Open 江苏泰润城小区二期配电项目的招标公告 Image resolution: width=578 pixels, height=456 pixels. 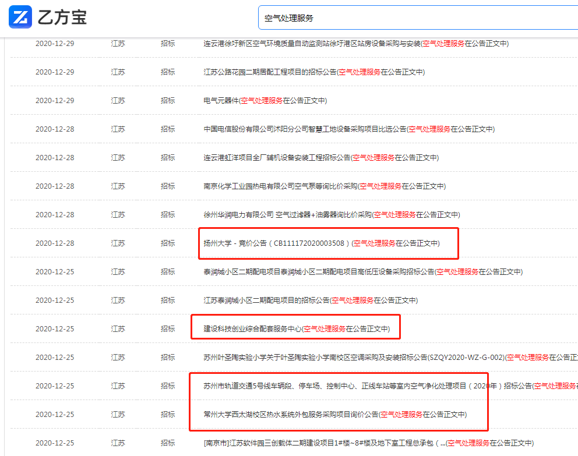311,300
